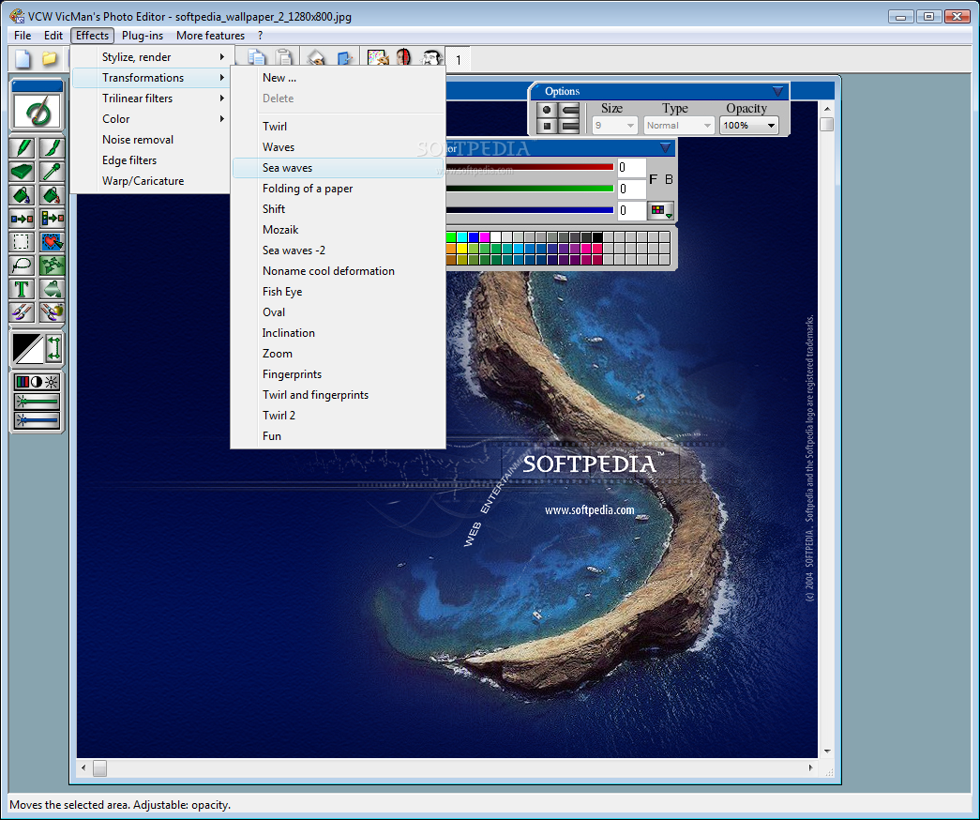Select the rectangular selection tool
Image resolution: width=980 pixels, height=820 pixels.
click(22, 242)
